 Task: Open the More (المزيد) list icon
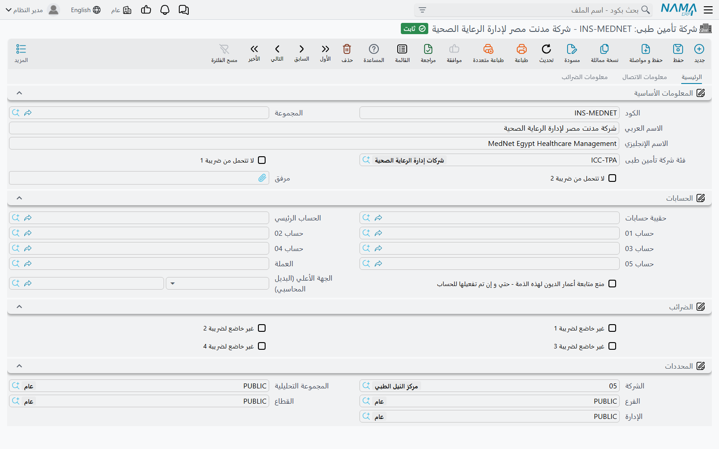pos(21,49)
